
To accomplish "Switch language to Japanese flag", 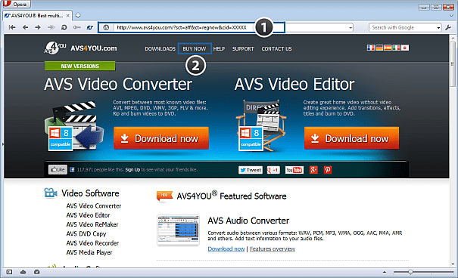I will pyautogui.click(x=405, y=48).
